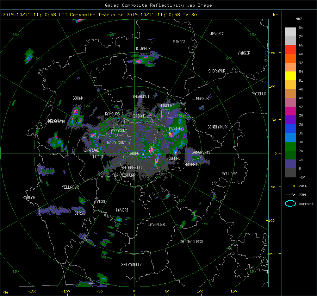Click the NAVALGUND city label

click(117, 143)
